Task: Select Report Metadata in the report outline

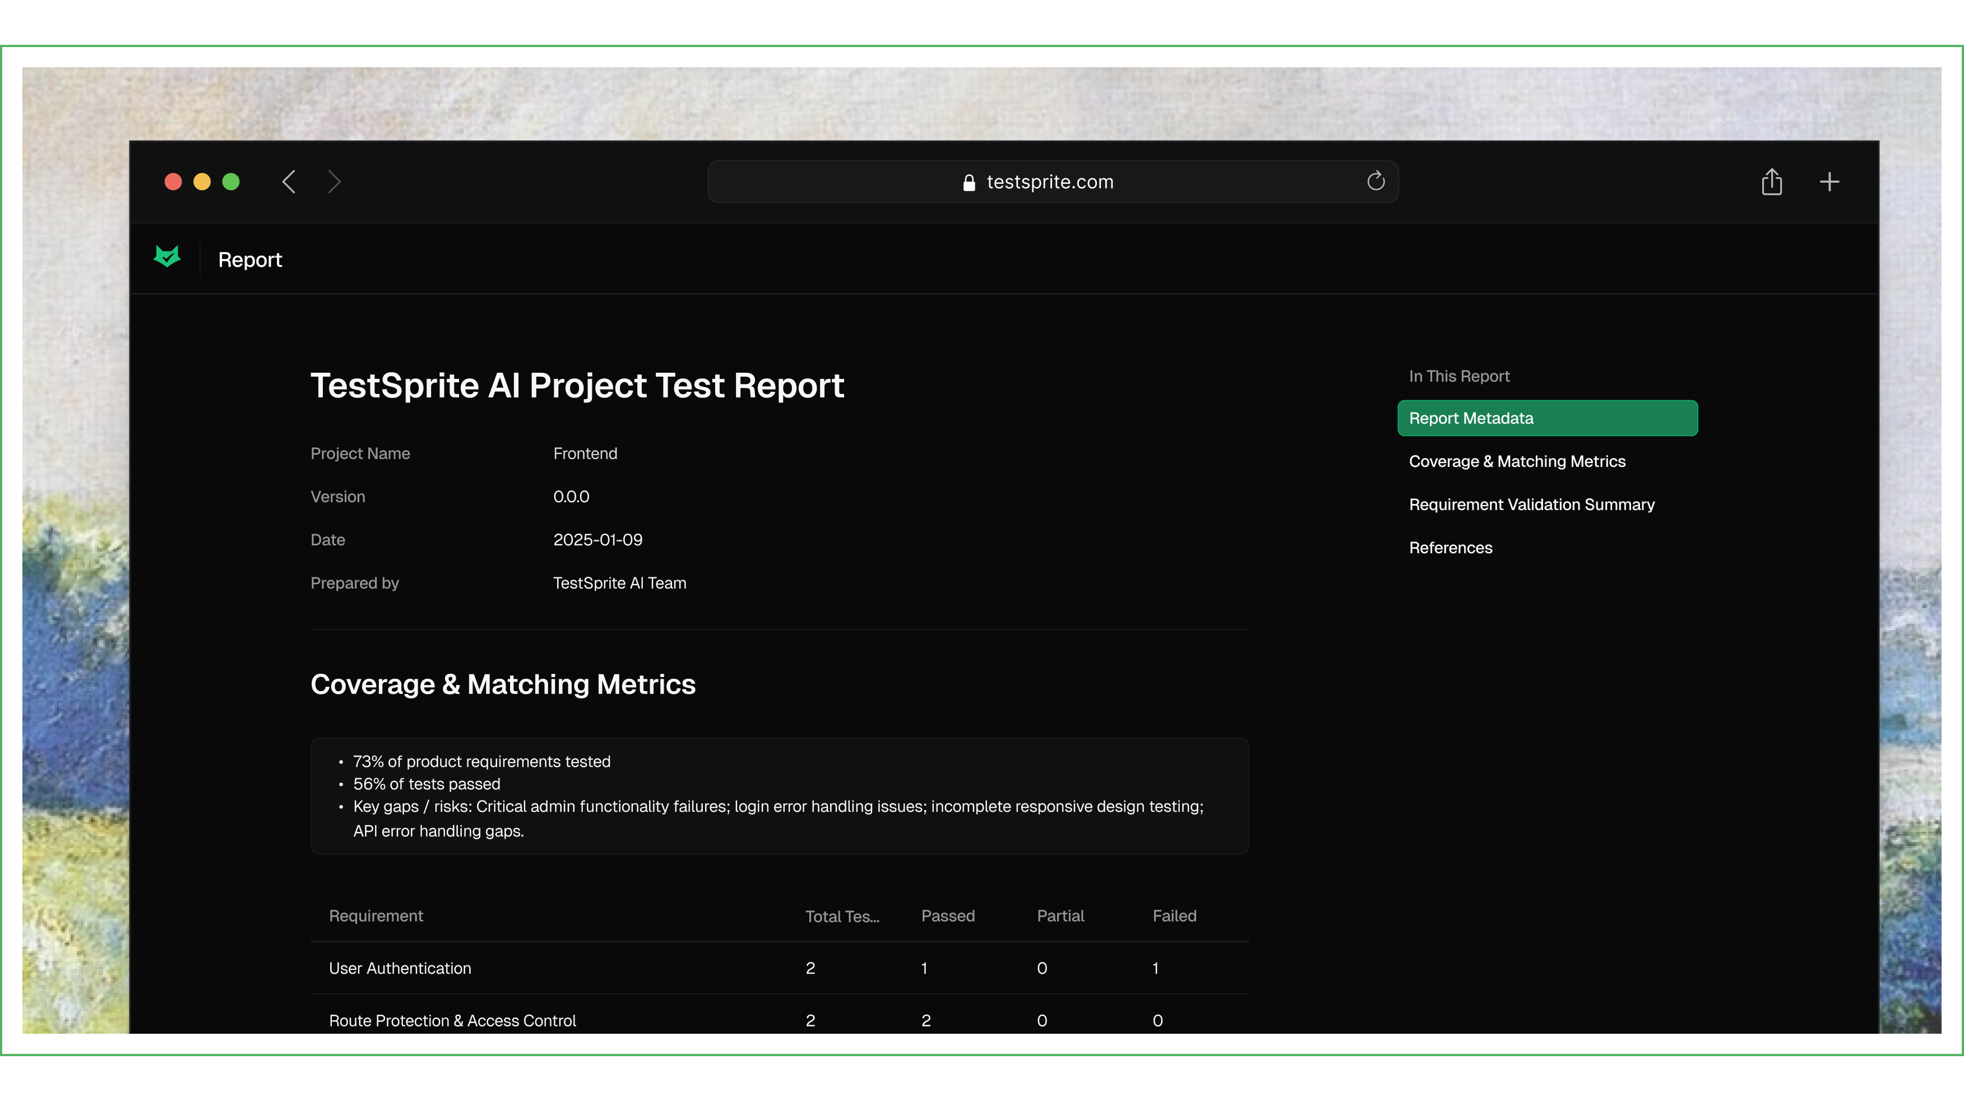Action: tap(1547, 418)
